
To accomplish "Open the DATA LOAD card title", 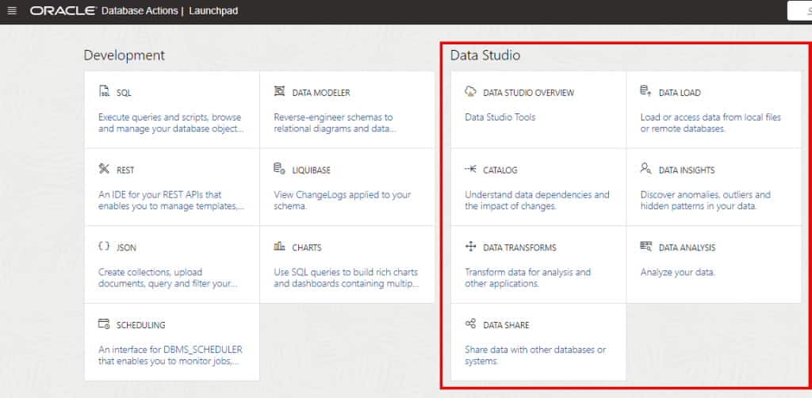I will pos(680,93).
